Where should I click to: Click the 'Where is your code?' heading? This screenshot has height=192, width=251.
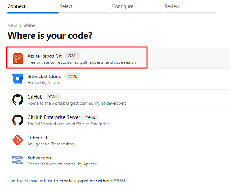(x=50, y=35)
